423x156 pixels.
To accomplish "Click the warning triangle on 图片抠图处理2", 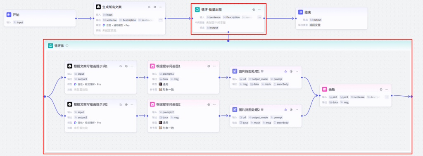I will (x=285, y=110).
